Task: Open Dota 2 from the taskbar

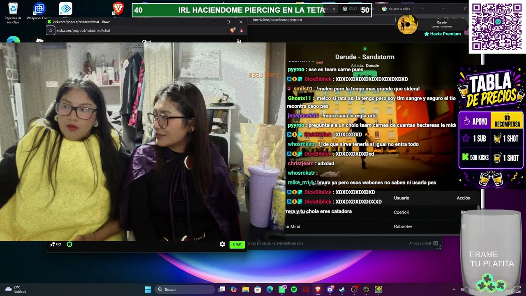Action: [306, 289]
